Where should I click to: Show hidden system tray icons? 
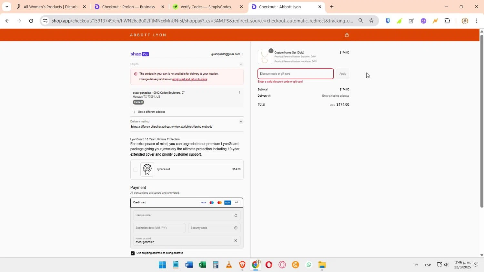416,265
